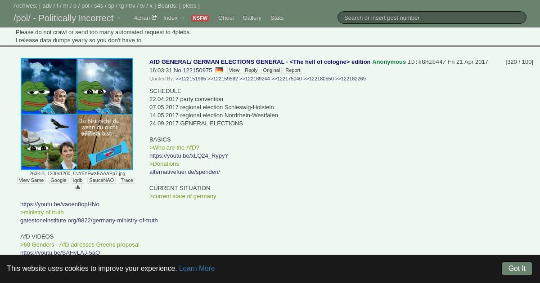This screenshot has width=540, height=283.
Task: Click the green text '>ministry of truth'
Action: point(42,212)
